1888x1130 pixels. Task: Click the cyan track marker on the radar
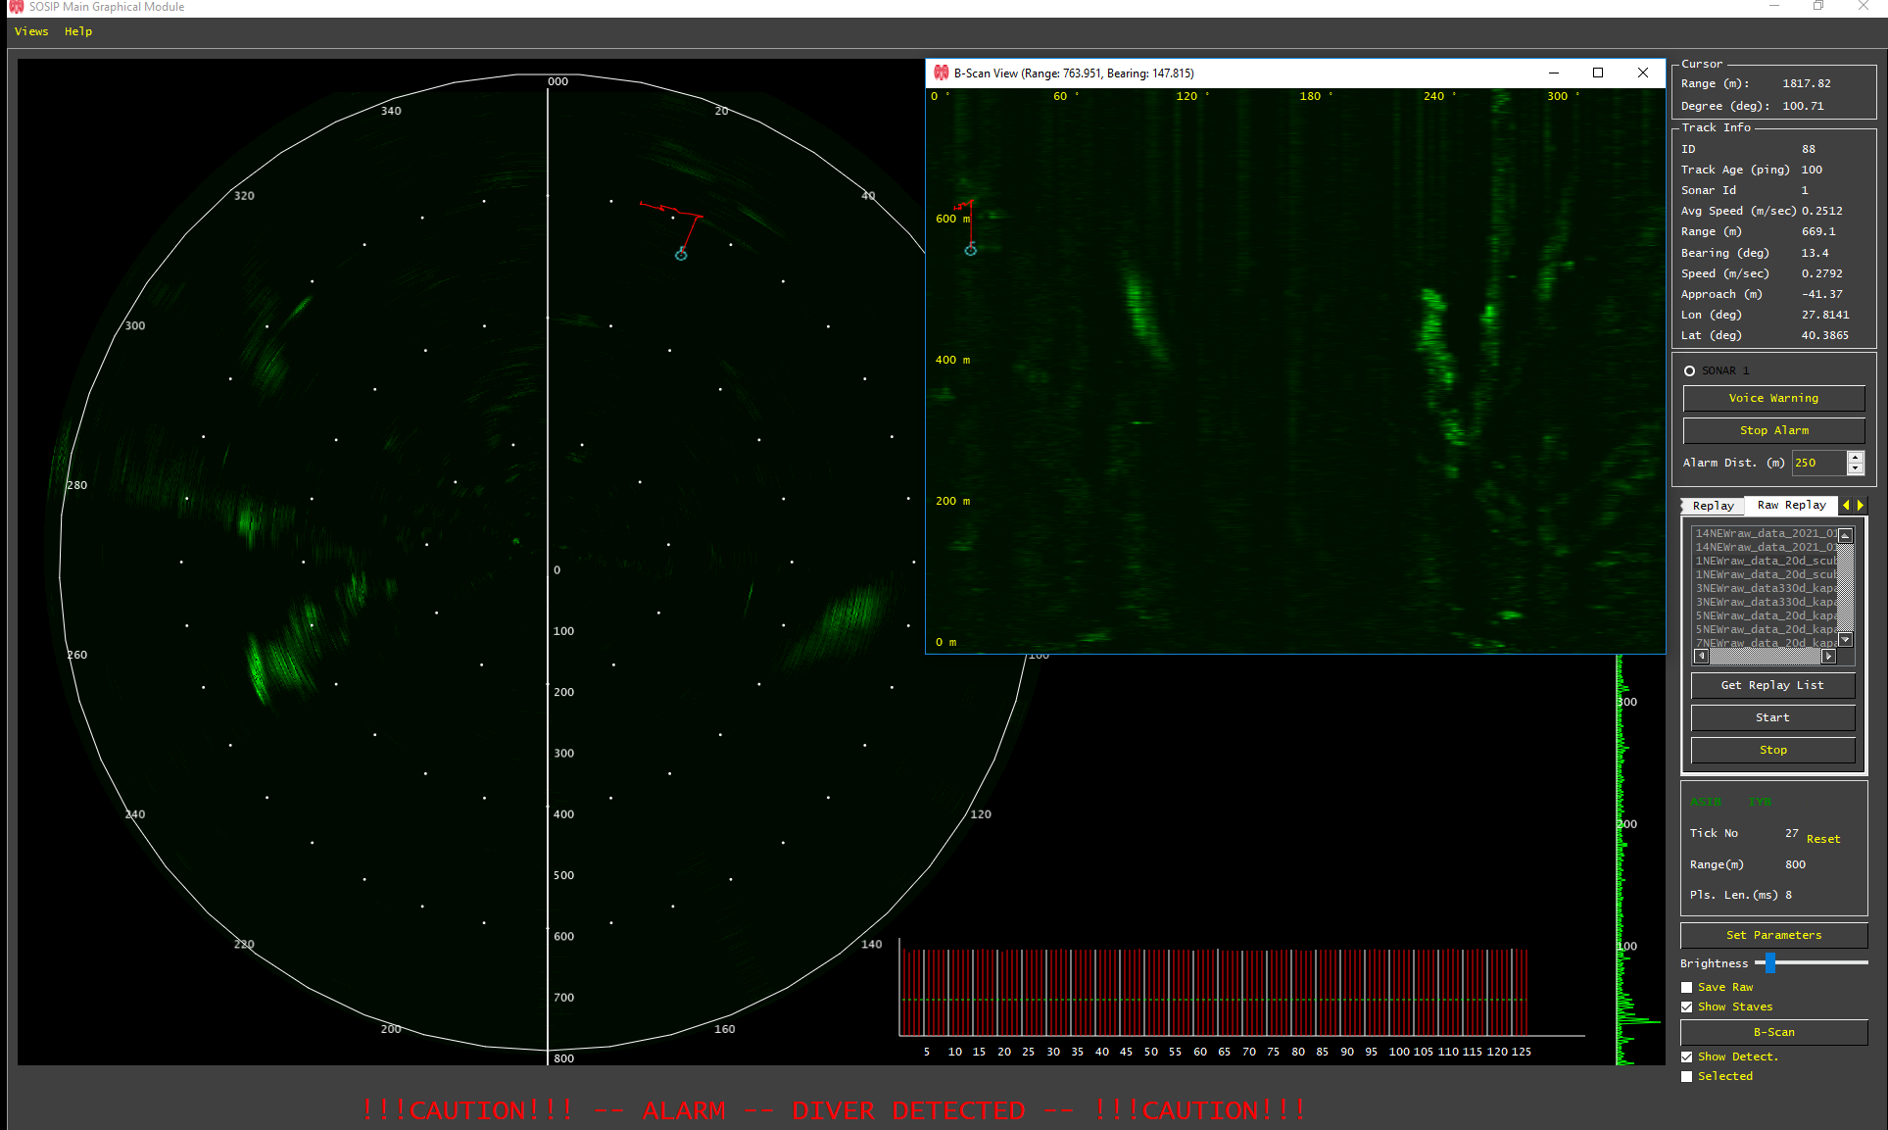pos(681,255)
